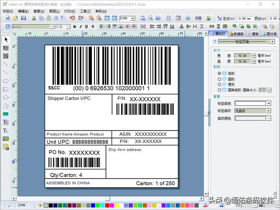Select the diamond shape tool

click(x=6, y=97)
